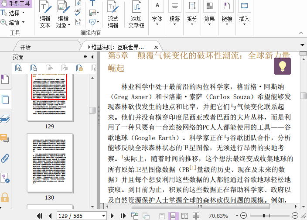The height and width of the screenshot is (220, 307).
Task: Switch to single page view mode
Action: [162, 216]
